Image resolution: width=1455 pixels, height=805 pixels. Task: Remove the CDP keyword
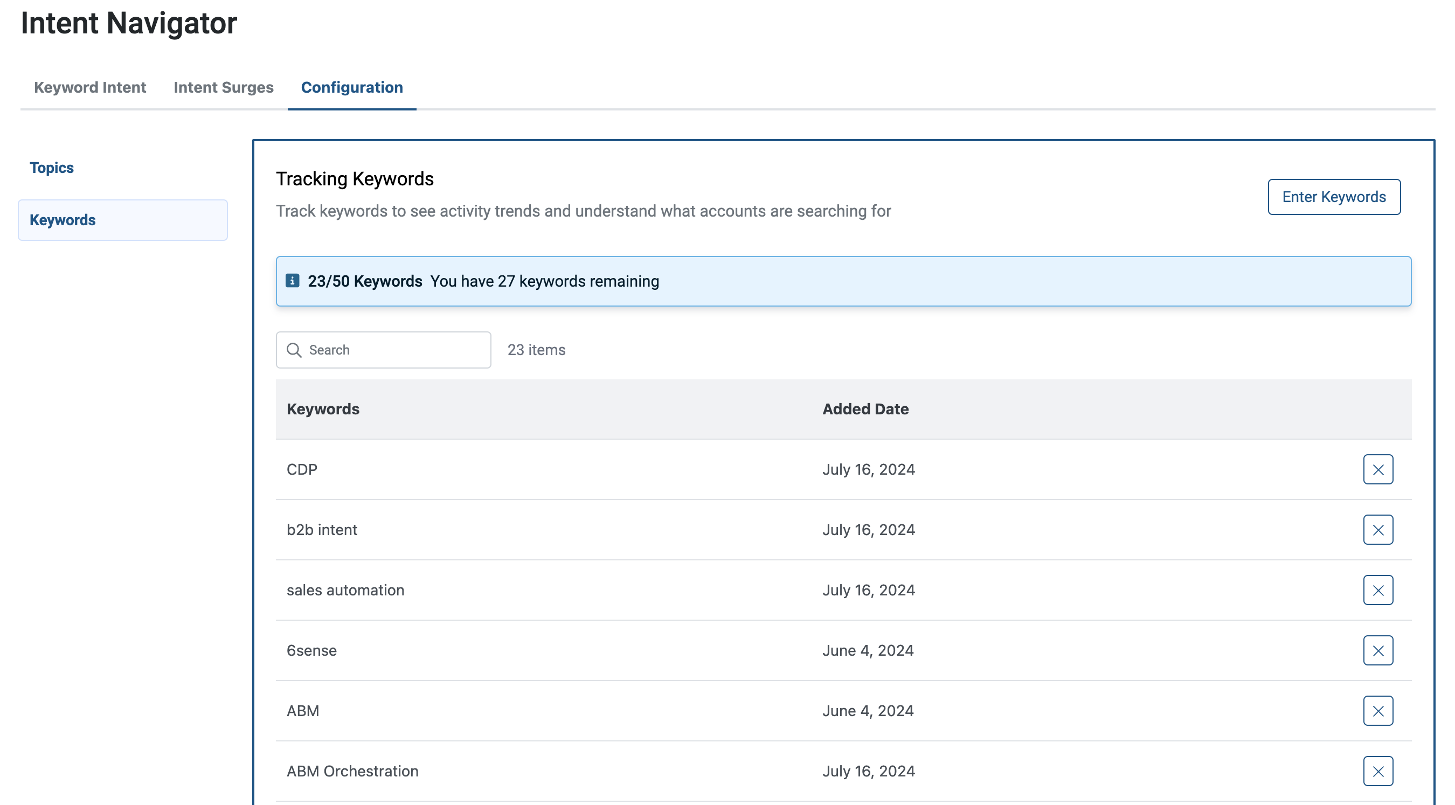point(1377,469)
